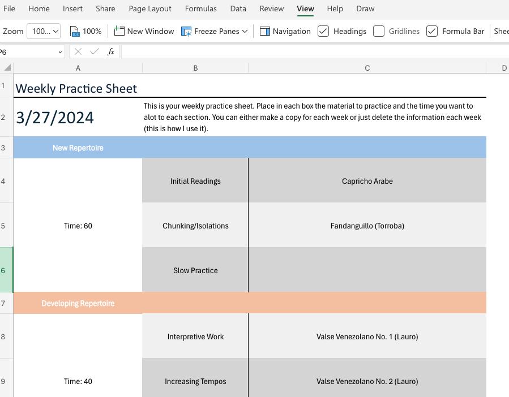Image resolution: width=509 pixels, height=397 pixels.
Task: Select column A header
Action: [78, 68]
